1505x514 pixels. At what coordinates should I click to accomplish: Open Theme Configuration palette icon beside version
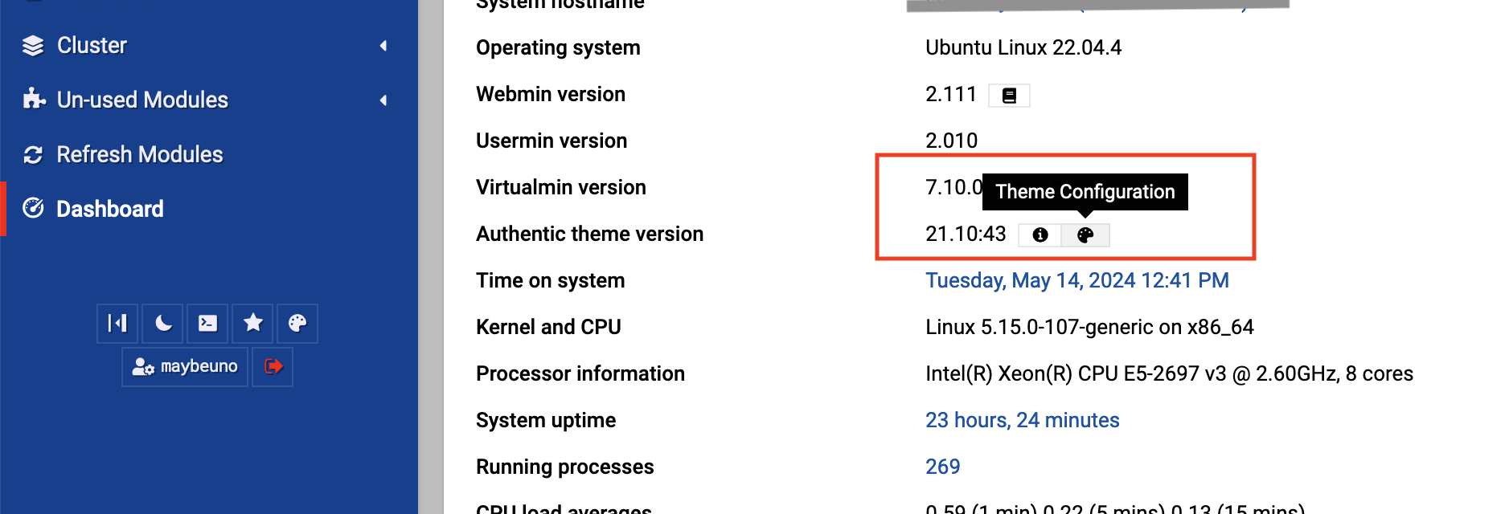[x=1085, y=235]
